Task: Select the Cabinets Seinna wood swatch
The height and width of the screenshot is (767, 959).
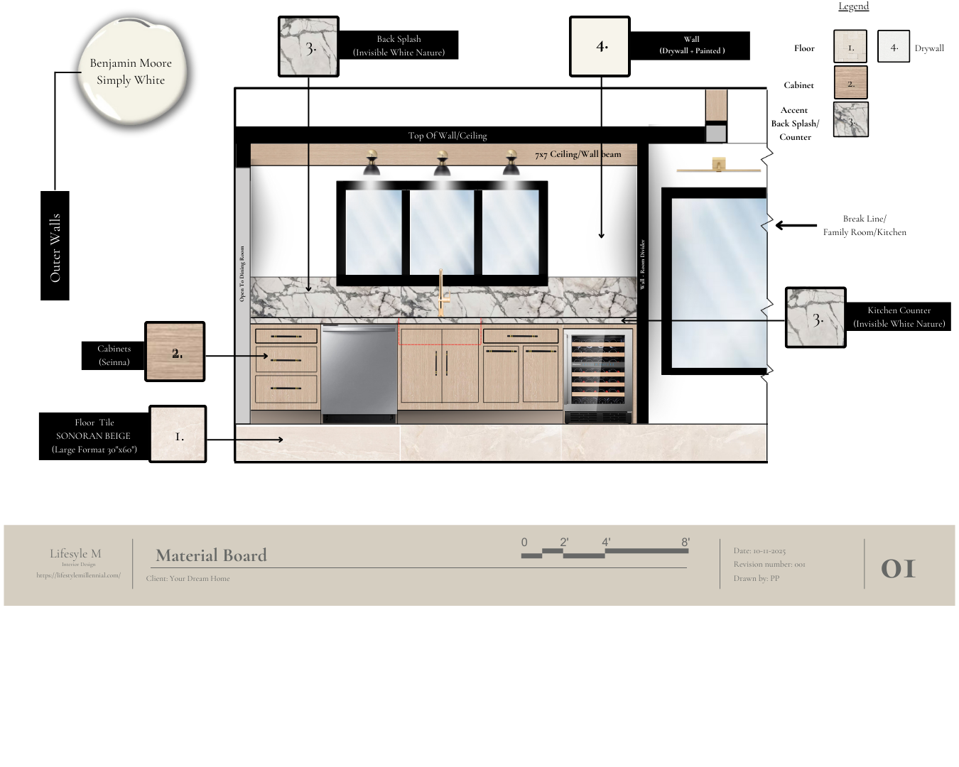Action: (x=175, y=352)
